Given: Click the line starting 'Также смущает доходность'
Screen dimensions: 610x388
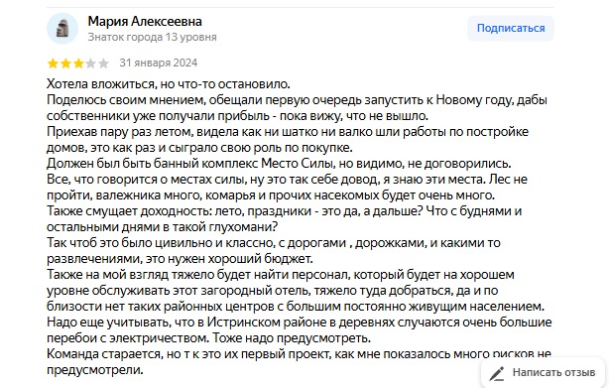Looking at the screenshot, I should coord(284,211).
